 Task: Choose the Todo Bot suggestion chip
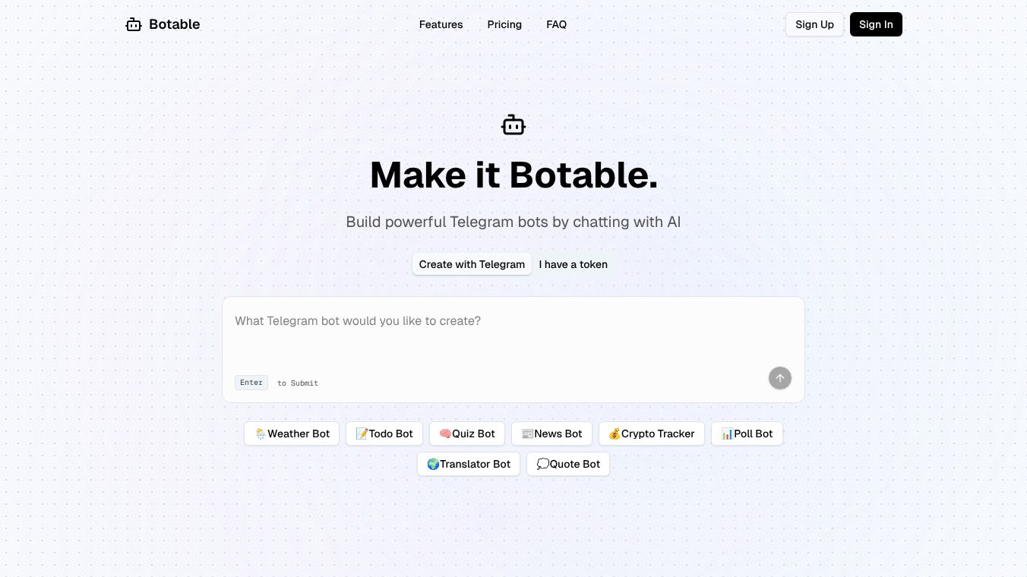pos(384,434)
